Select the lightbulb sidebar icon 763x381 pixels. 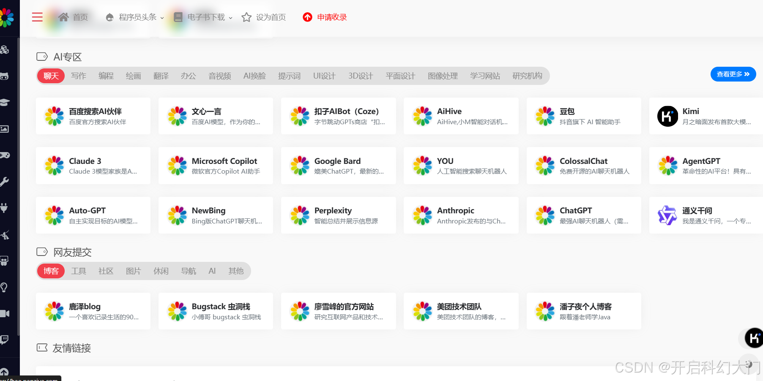pyautogui.click(x=4, y=287)
